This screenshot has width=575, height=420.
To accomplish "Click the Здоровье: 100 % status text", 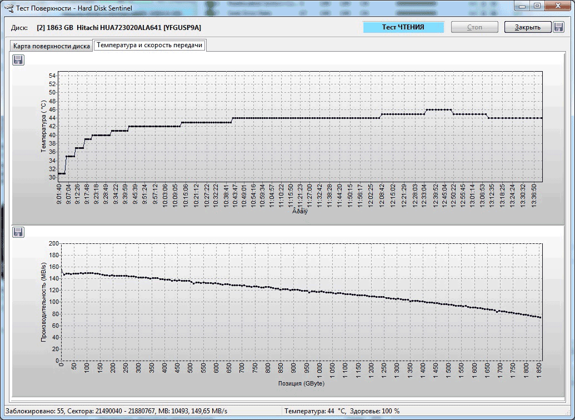I will 375,411.
